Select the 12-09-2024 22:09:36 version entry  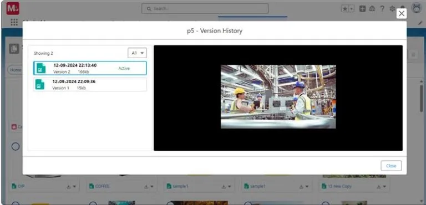coord(90,84)
